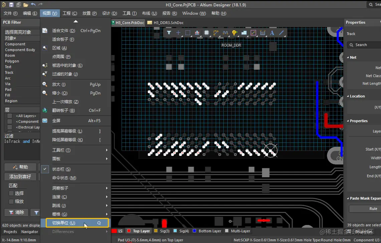Click the Save icon in the title bar
381x243 pixels.
(x=11, y=5)
